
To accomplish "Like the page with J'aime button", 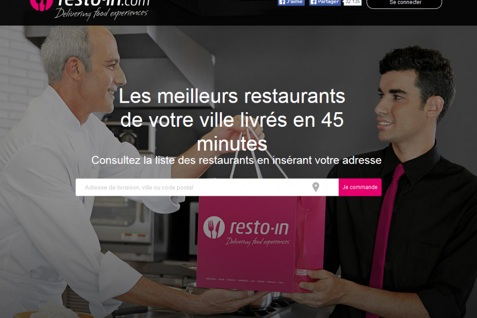I will pos(291,2).
